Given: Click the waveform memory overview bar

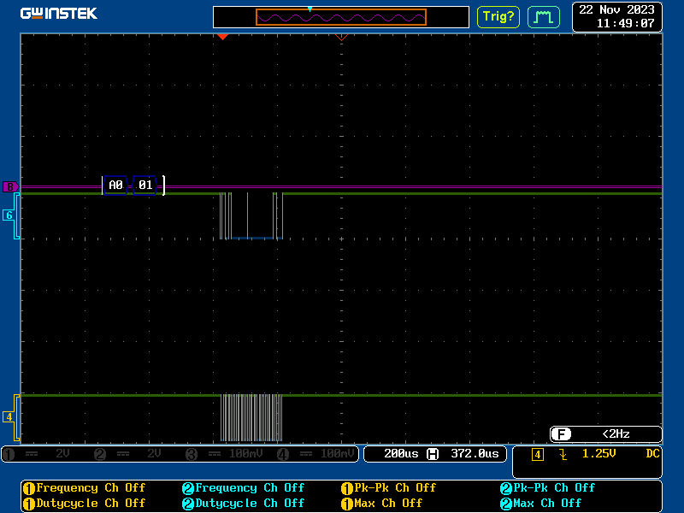Looking at the screenshot, I should 340,17.
